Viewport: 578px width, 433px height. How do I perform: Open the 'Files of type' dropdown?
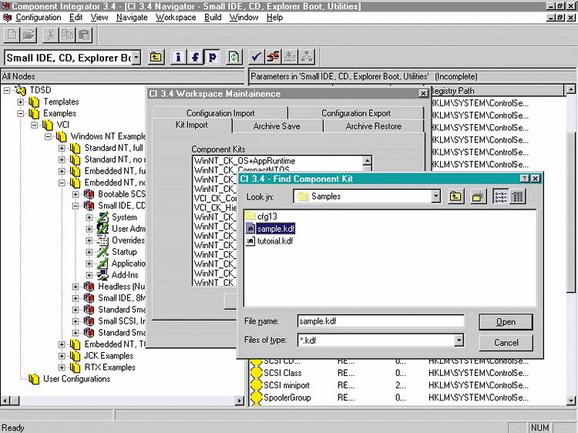pyautogui.click(x=459, y=340)
